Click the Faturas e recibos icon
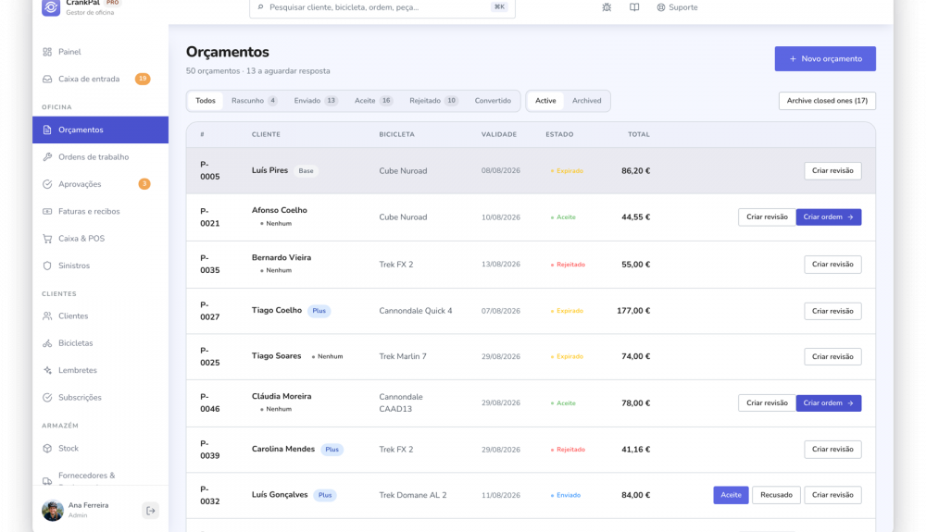Screen dimensions: 926x532 click(x=47, y=211)
